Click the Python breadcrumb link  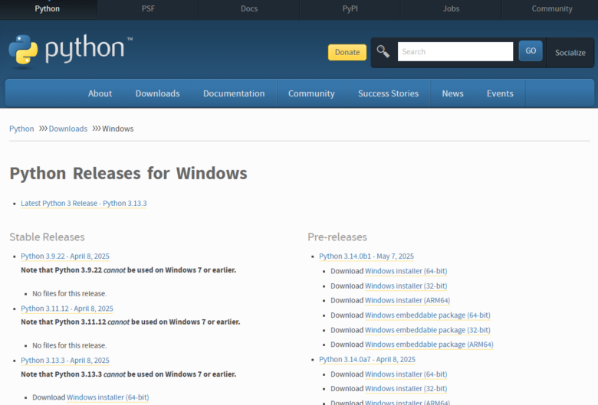(21, 129)
